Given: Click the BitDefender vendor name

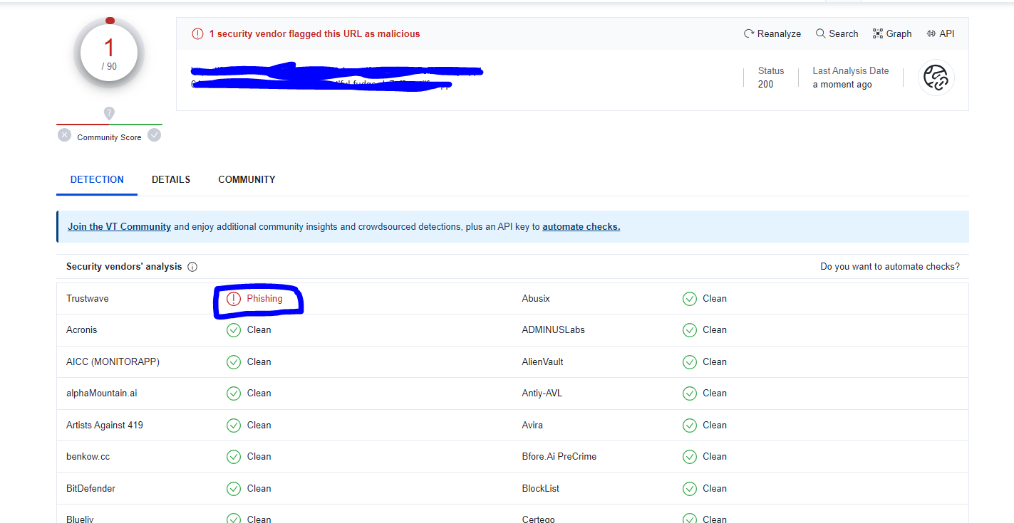Looking at the screenshot, I should [91, 489].
